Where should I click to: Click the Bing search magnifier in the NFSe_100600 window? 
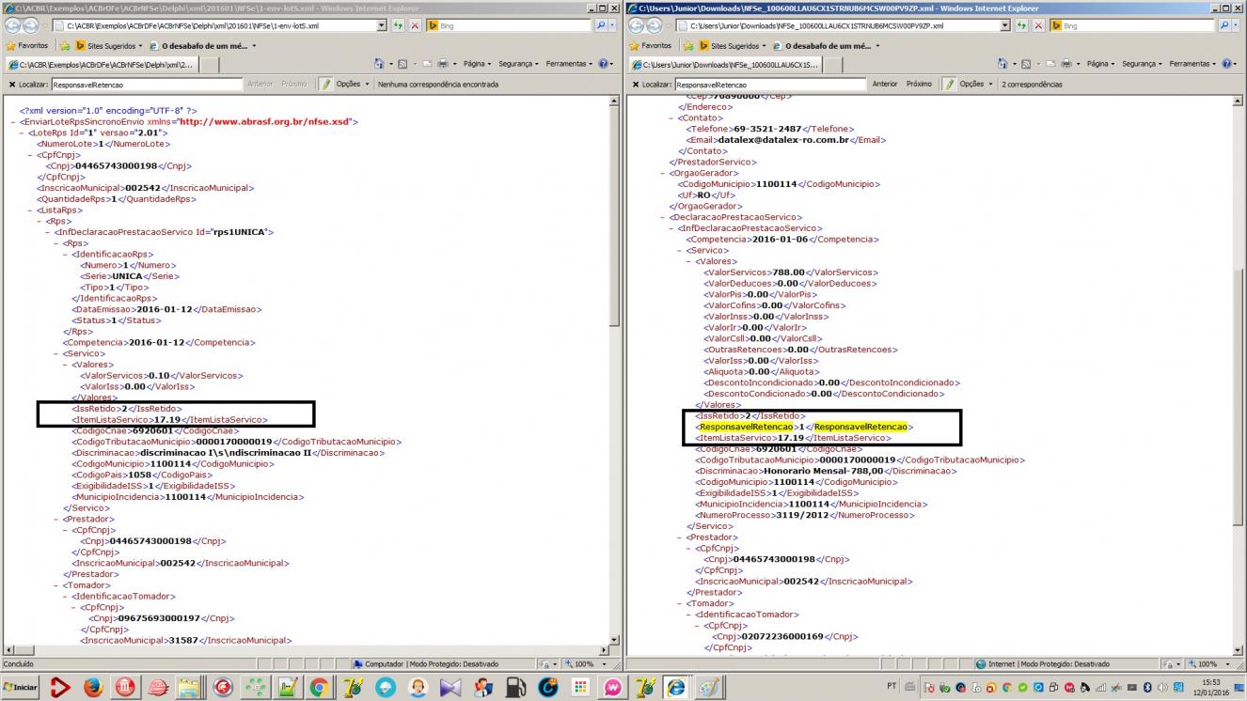(x=1223, y=25)
